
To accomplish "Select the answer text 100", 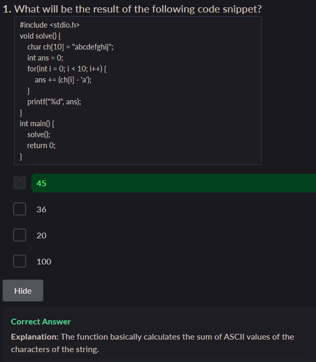I will (x=44, y=261).
